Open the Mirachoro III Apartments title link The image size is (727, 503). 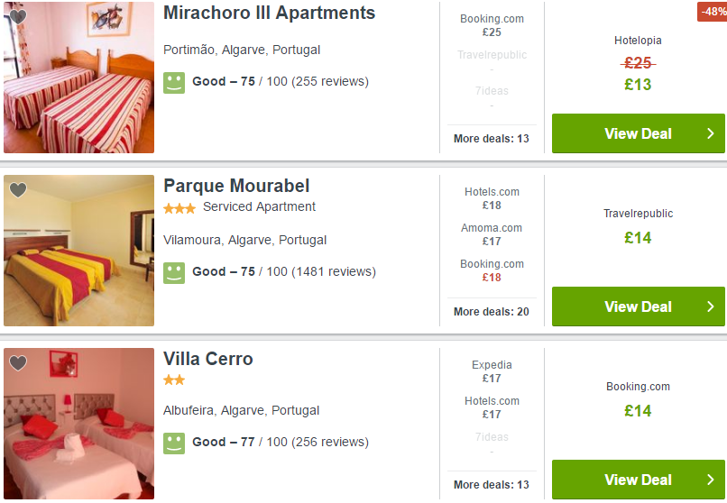[x=269, y=13]
